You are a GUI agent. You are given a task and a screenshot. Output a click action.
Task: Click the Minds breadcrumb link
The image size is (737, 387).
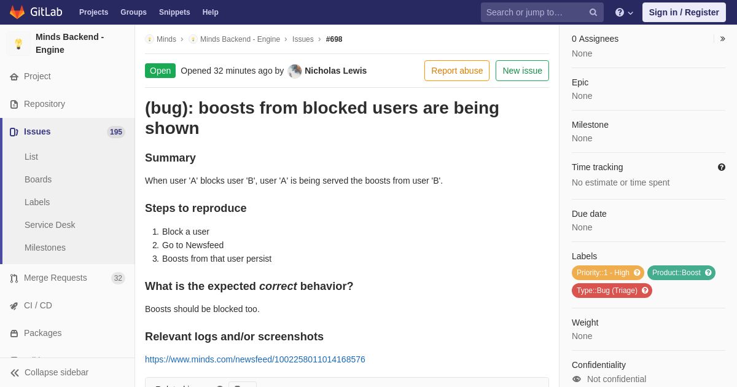point(166,39)
